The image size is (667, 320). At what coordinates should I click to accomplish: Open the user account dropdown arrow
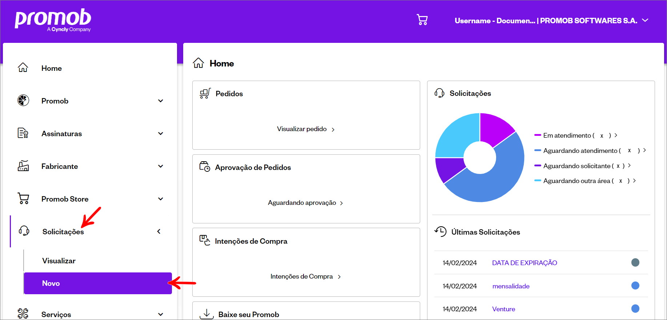click(x=645, y=20)
